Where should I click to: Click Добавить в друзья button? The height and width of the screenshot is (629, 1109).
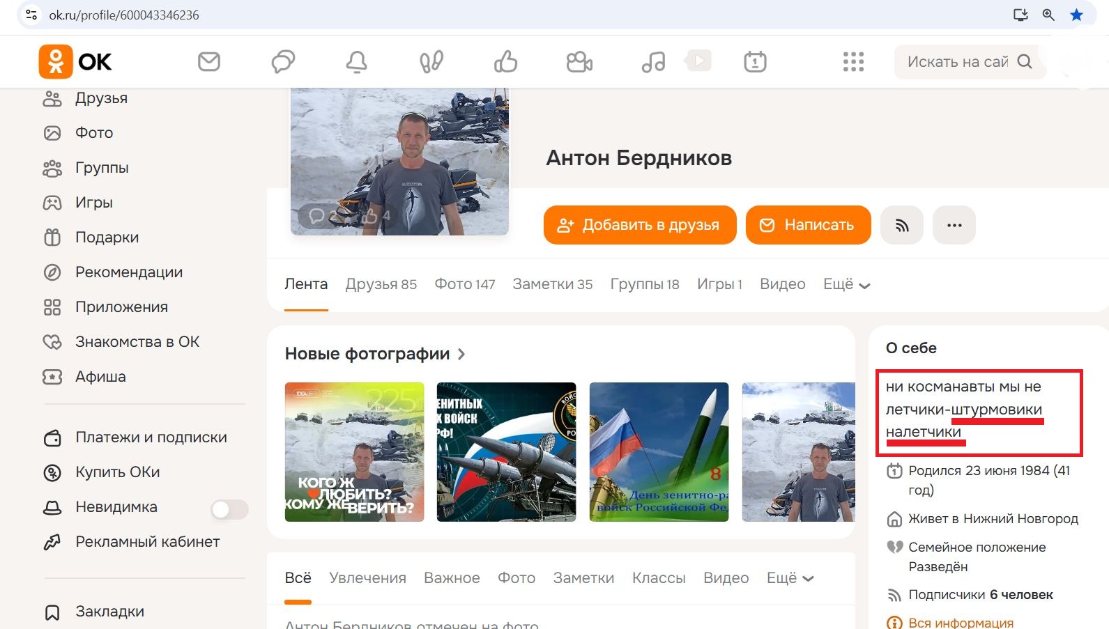(x=640, y=225)
